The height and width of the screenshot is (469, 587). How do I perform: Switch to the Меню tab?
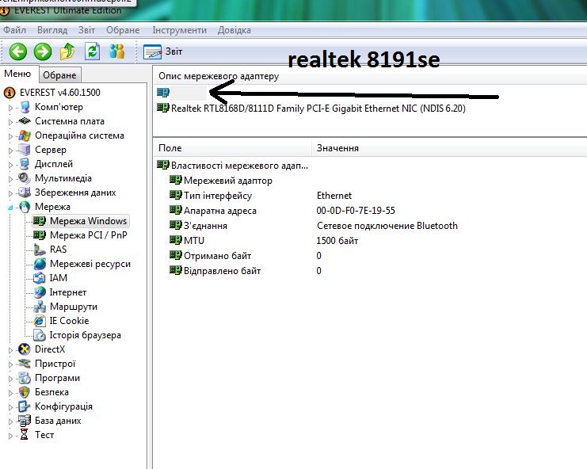coord(17,74)
